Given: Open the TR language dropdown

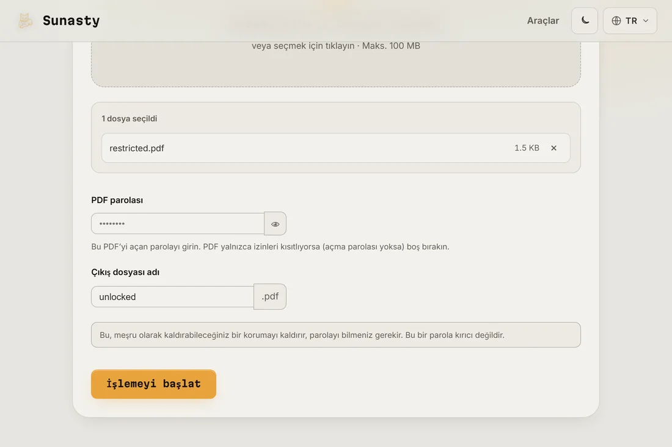Looking at the screenshot, I should (630, 21).
